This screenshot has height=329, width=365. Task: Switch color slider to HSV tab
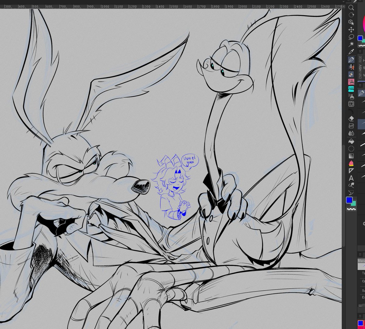tap(360, 68)
